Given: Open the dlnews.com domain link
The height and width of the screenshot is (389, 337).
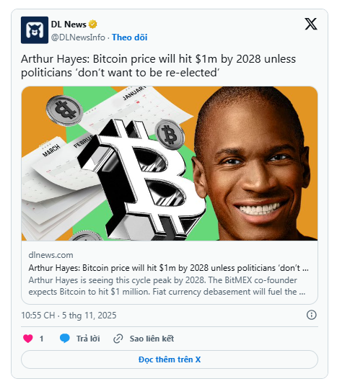Looking at the screenshot, I should [x=51, y=255].
